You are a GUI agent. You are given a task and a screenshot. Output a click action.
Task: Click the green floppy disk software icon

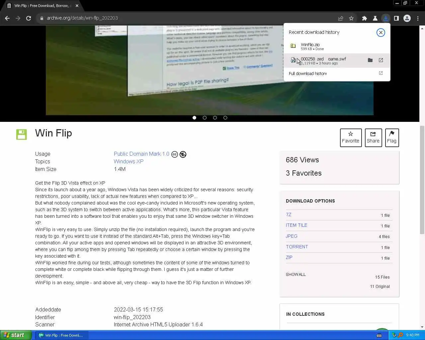point(22,134)
